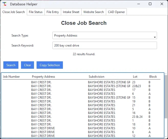This screenshot has height=139, width=168.
Task: Click the Database Helper app icon
Action: (4, 4)
